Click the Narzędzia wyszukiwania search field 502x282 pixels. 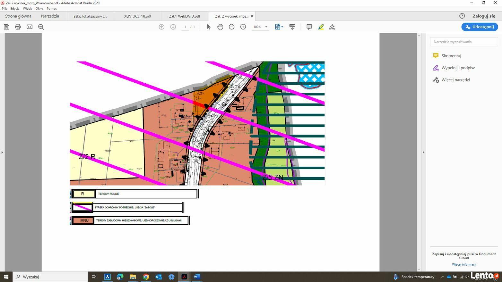click(464, 42)
